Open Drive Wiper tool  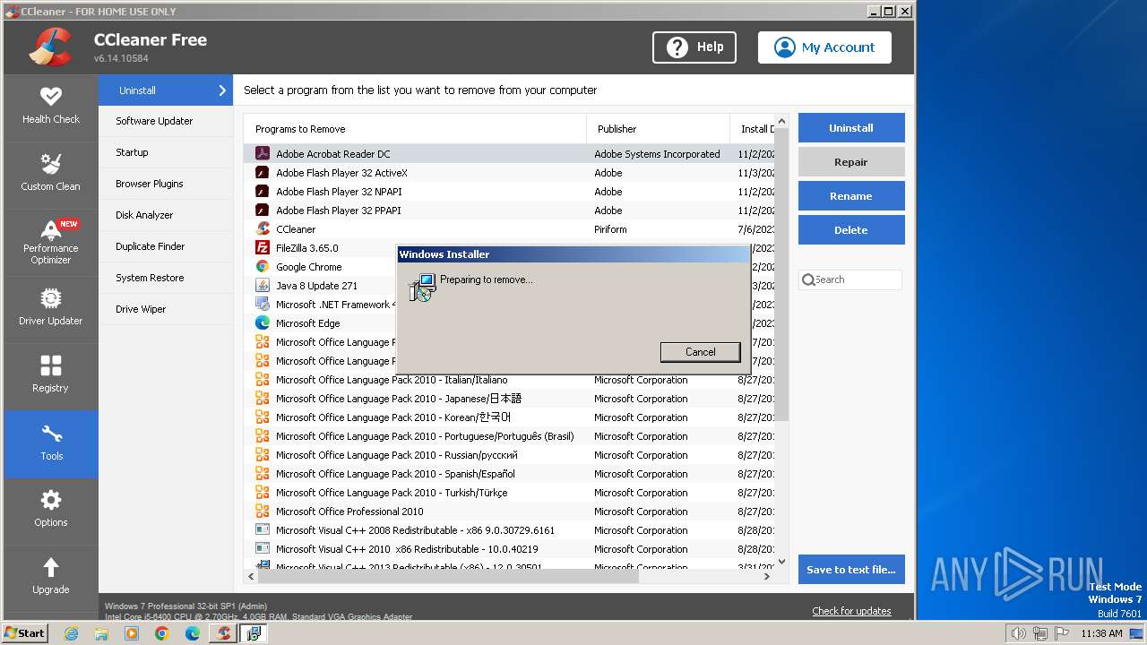coord(166,309)
